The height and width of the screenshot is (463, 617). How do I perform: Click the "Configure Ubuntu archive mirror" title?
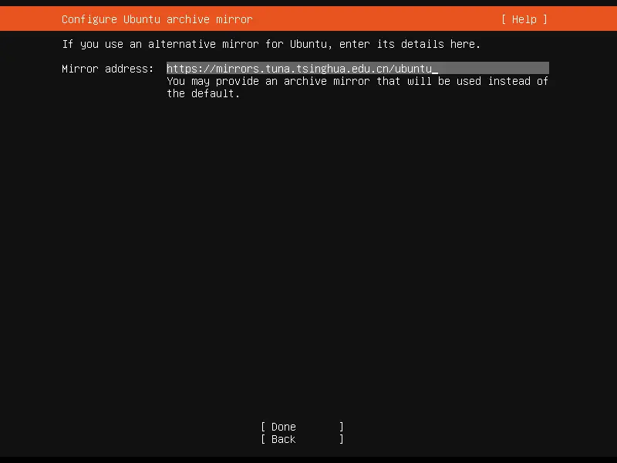point(157,19)
